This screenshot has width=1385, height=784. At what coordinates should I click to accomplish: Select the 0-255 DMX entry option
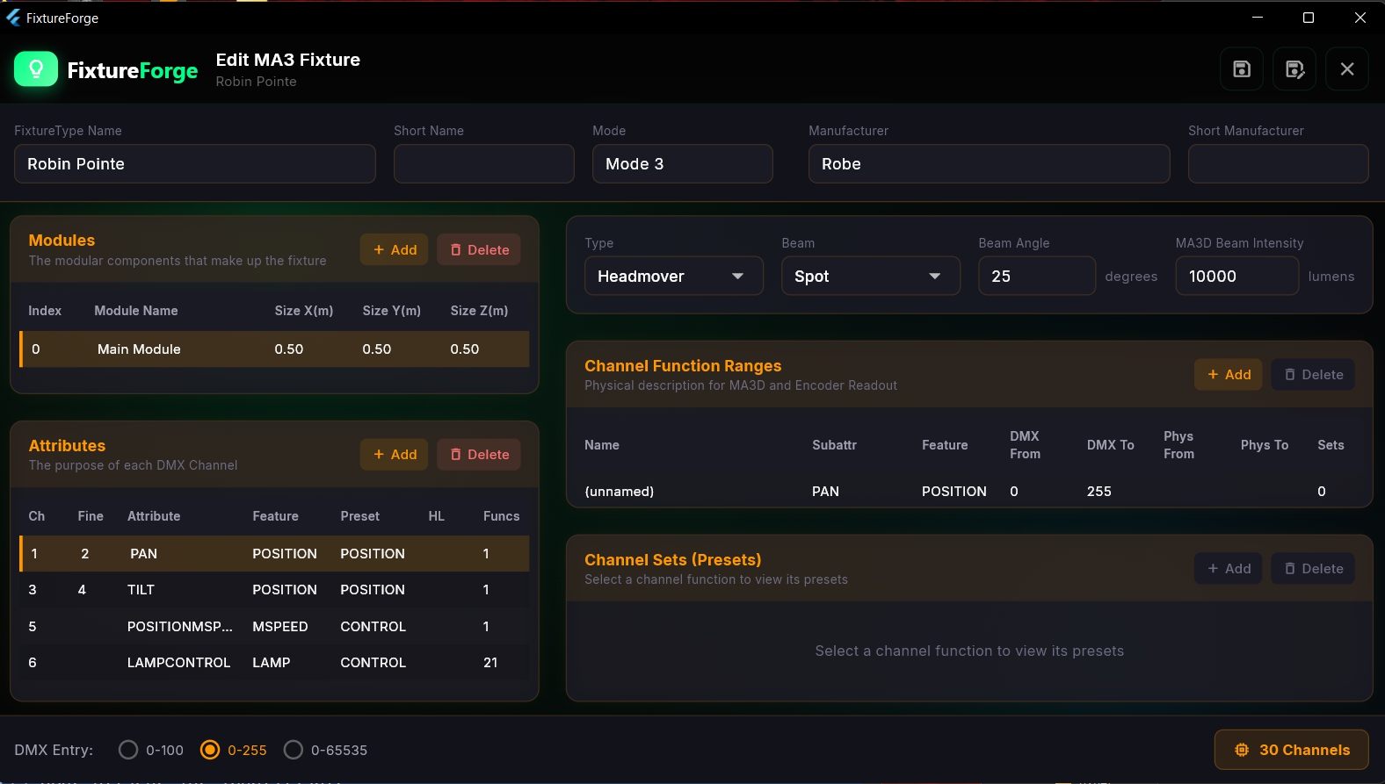click(210, 750)
